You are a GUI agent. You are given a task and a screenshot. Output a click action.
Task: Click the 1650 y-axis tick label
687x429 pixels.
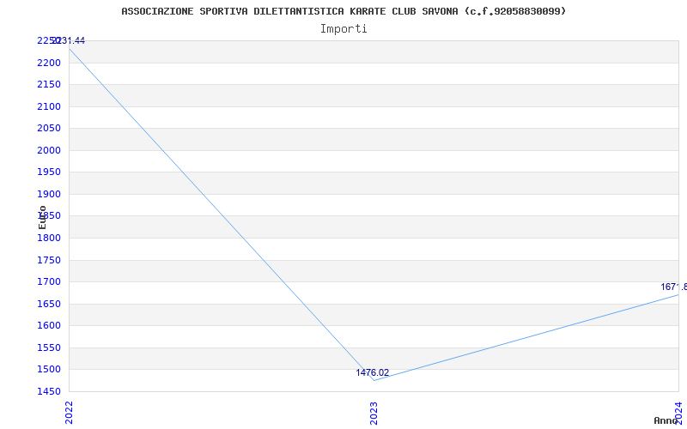(49, 305)
